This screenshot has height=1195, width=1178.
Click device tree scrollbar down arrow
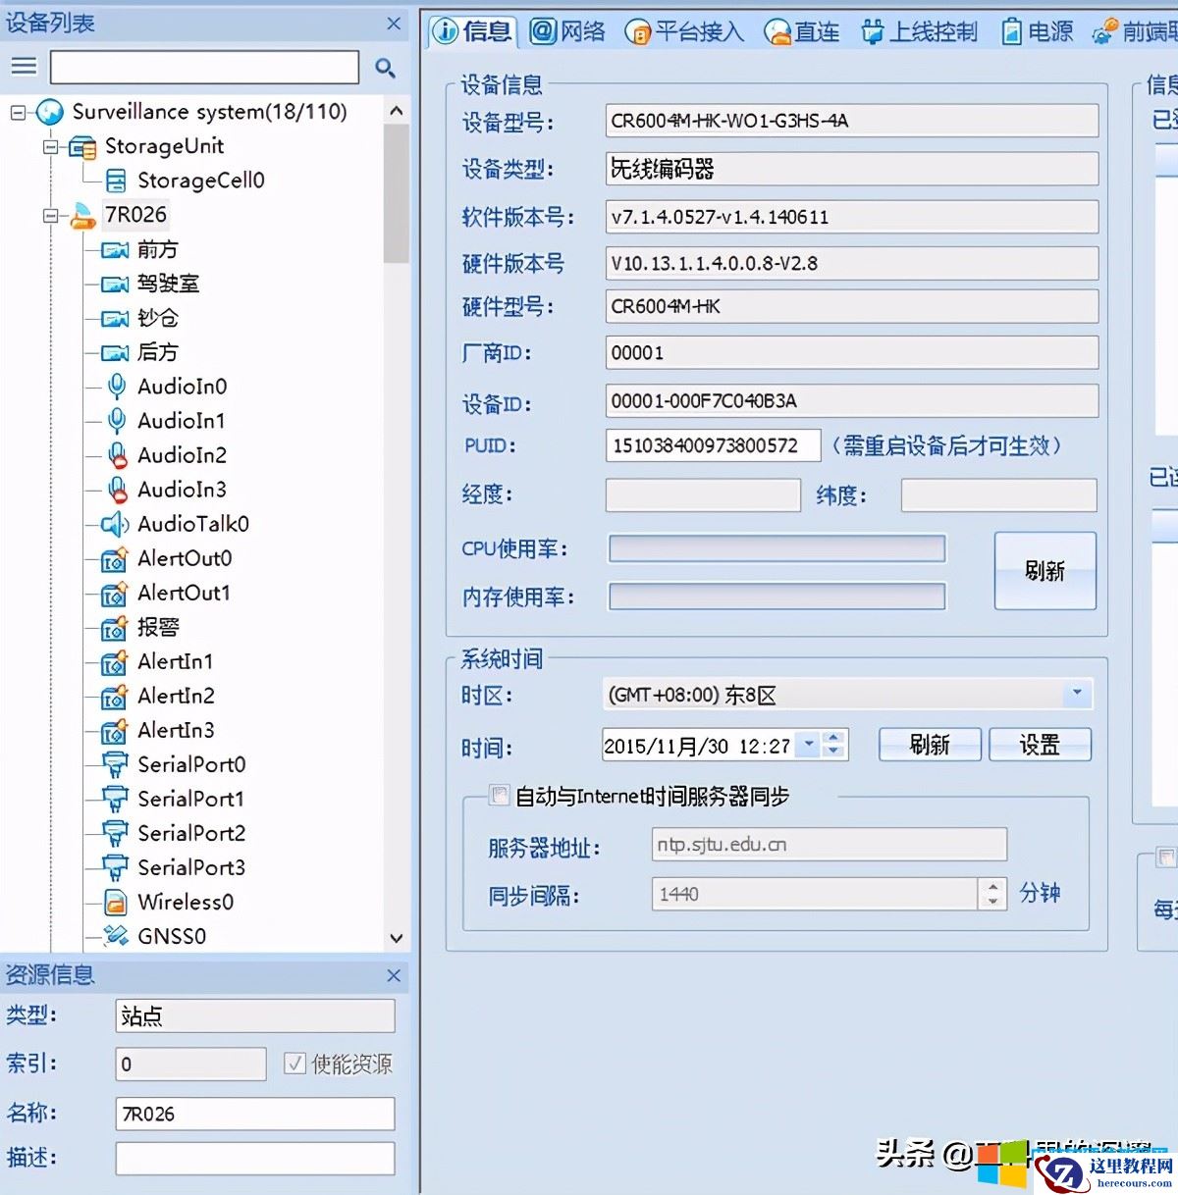397,937
